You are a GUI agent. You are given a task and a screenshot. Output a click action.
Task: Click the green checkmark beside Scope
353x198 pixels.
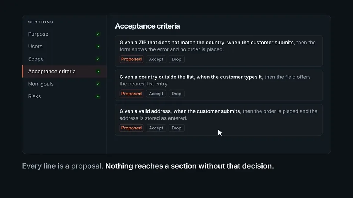pos(98,59)
